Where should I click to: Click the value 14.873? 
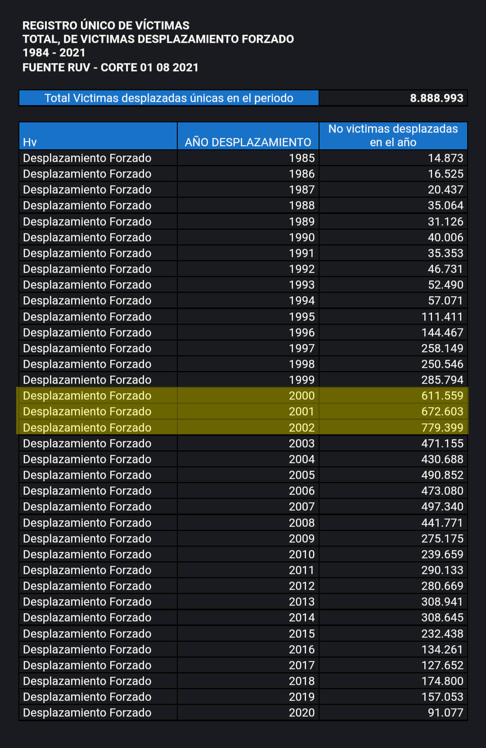click(x=445, y=158)
